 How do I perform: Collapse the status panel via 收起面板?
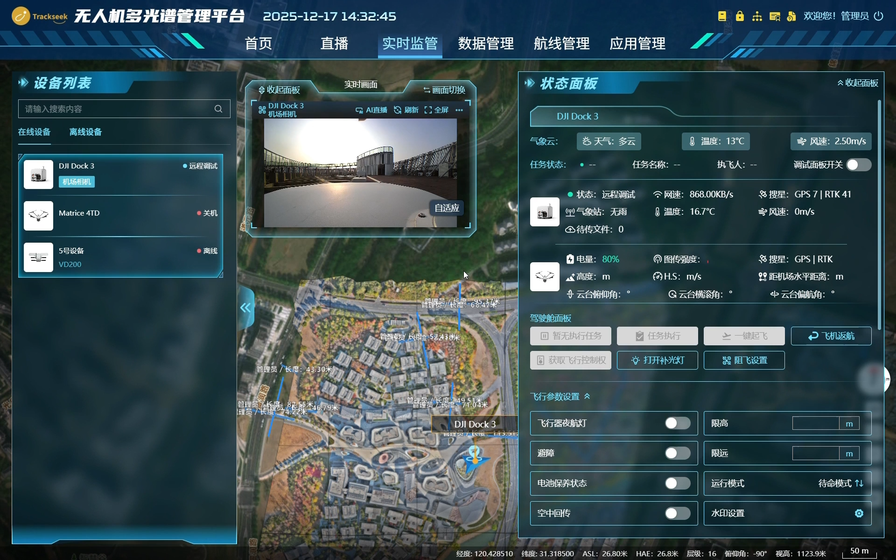857,83
